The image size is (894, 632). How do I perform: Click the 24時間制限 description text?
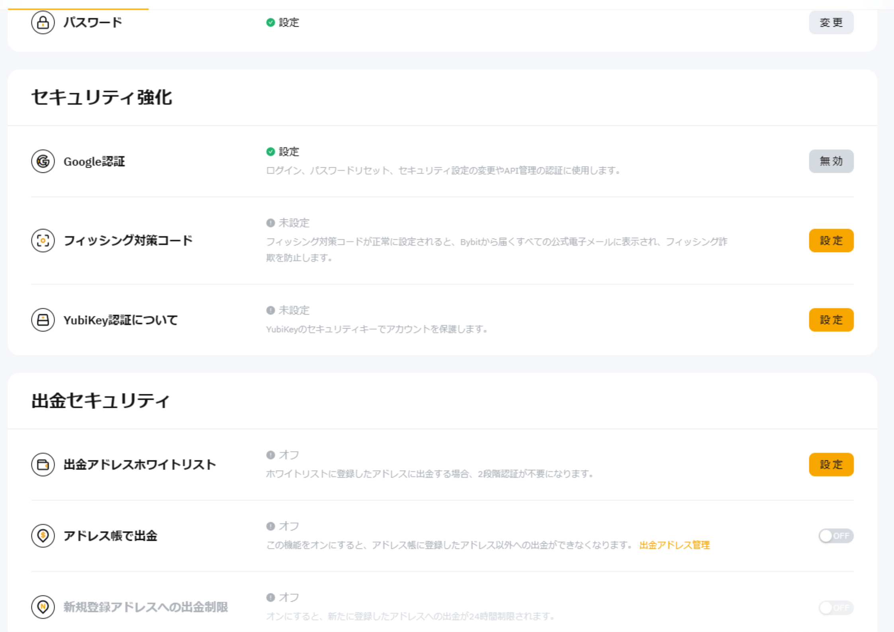pyautogui.click(x=411, y=616)
